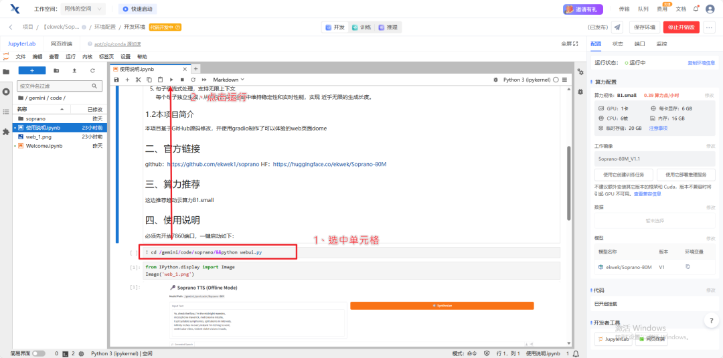723x358 pixels.
Task: Copy the environment variable of ekwek/Soprano-80M
Action: (688, 267)
